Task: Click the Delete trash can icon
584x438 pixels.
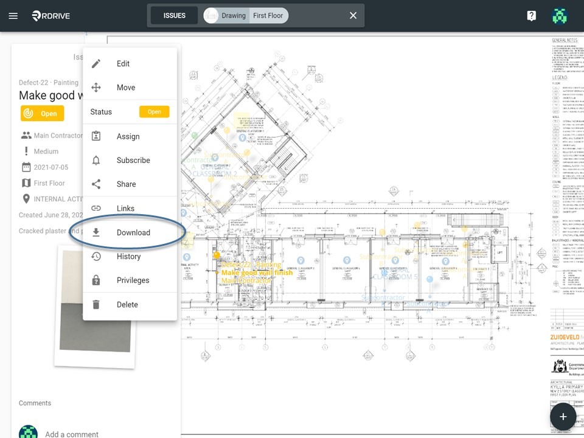Action: point(96,305)
